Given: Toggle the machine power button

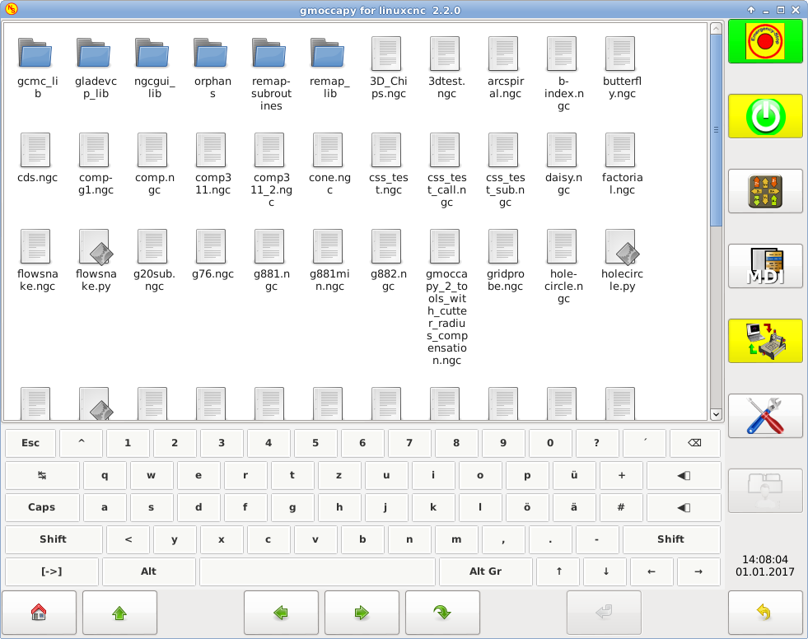Looking at the screenshot, I should 765,116.
